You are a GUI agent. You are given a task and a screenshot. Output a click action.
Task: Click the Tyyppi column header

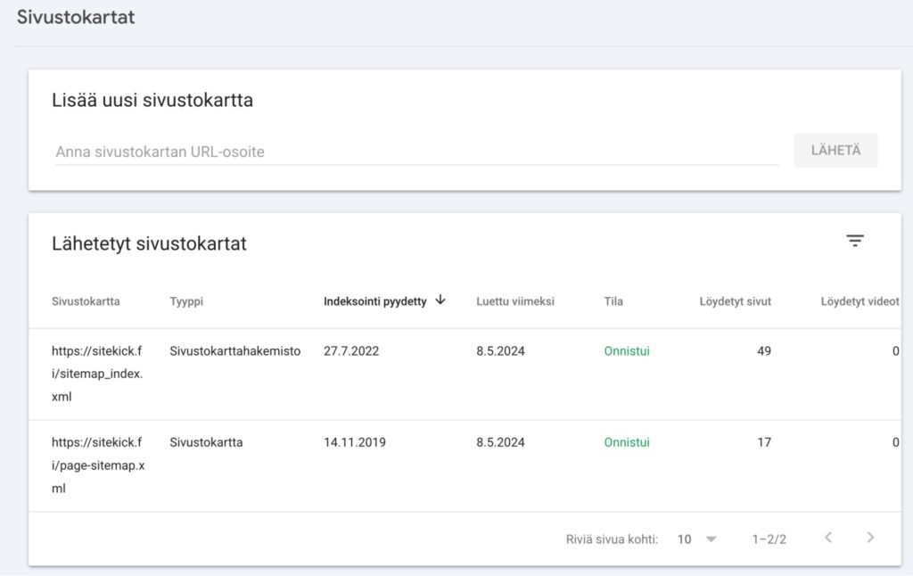(186, 301)
